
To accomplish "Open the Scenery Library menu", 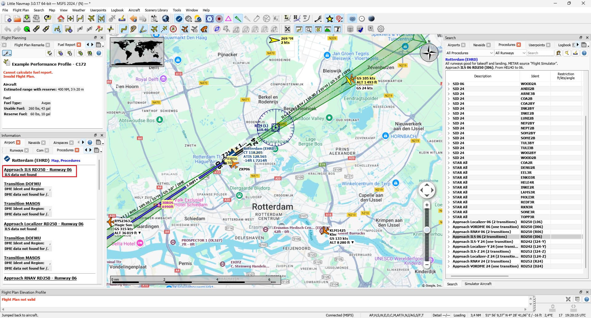I will pos(156,10).
